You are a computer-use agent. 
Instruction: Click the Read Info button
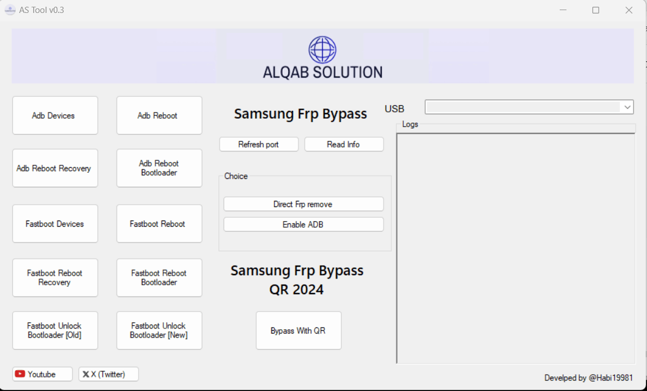[x=344, y=145]
